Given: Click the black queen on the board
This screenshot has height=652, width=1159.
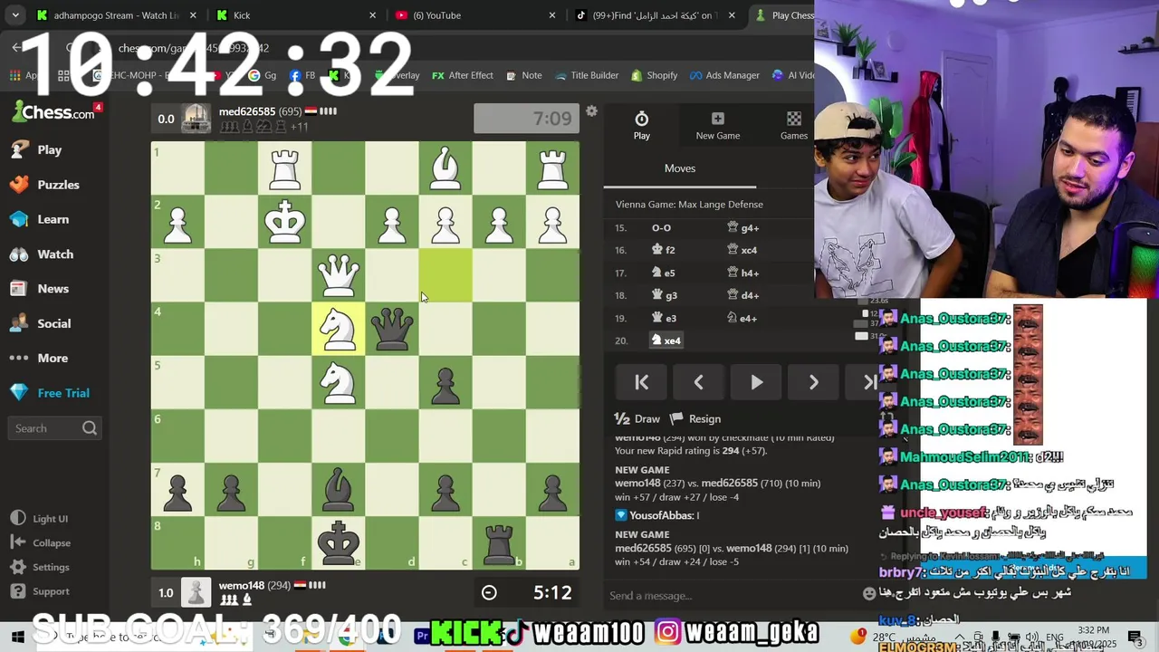Looking at the screenshot, I should point(392,329).
